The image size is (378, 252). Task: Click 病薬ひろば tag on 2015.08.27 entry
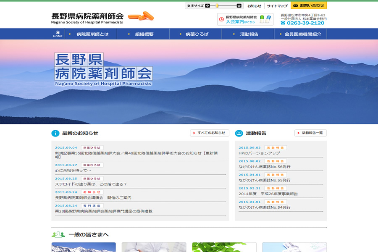[92, 165]
